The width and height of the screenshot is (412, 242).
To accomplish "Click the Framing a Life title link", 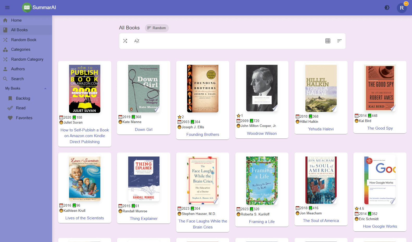I will pos(262,222).
